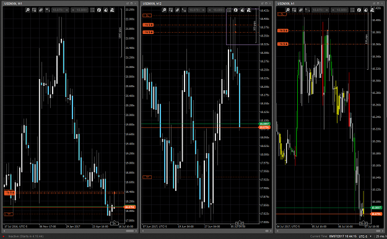Click the Facebook share icon in W1 chart
The width and height of the screenshot is (387, 239).
click(x=99, y=10)
